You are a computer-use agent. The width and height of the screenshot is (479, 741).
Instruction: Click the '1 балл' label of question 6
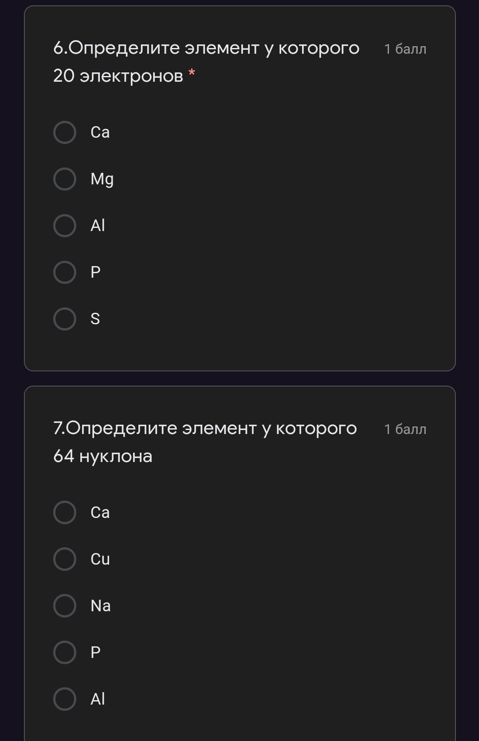coord(405,49)
